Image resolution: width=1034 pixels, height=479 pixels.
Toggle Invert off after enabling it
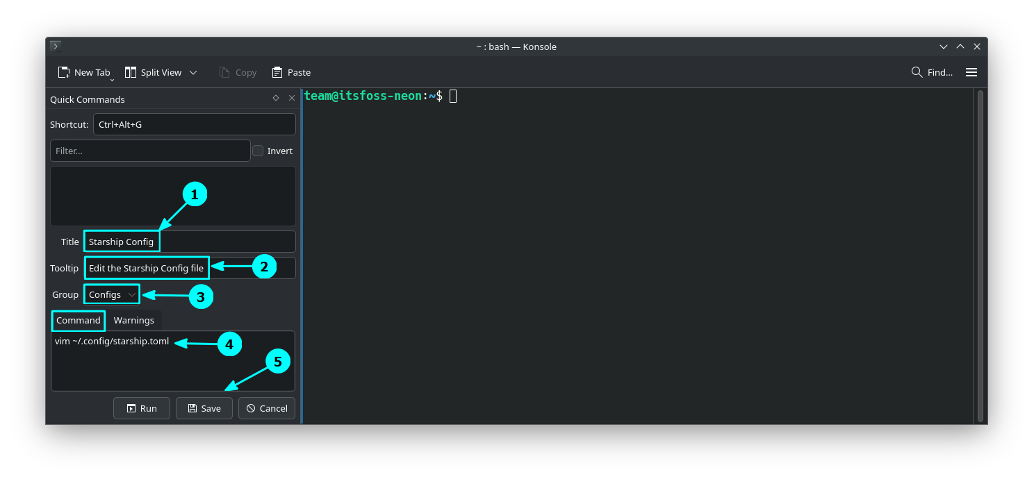point(257,150)
